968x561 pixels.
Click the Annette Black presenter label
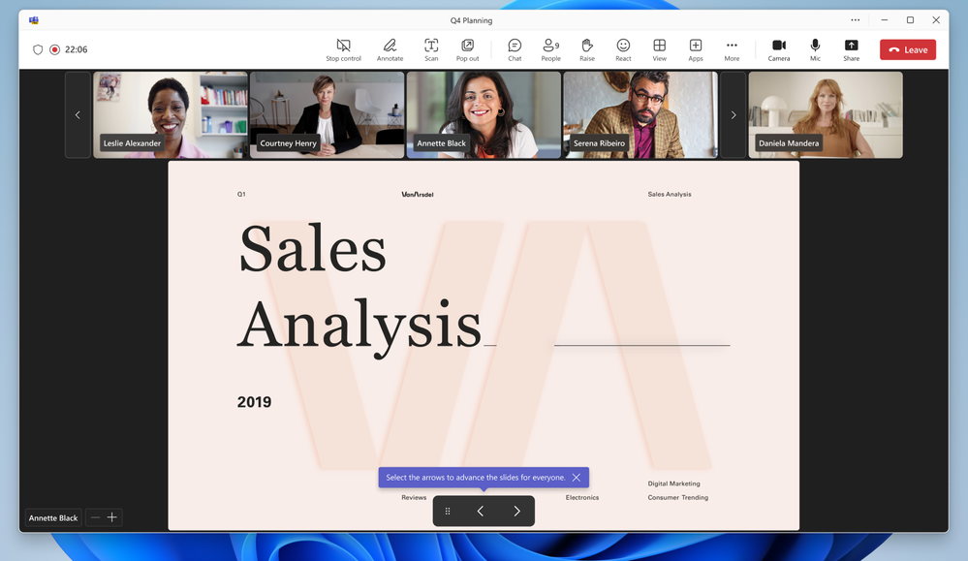pos(53,517)
